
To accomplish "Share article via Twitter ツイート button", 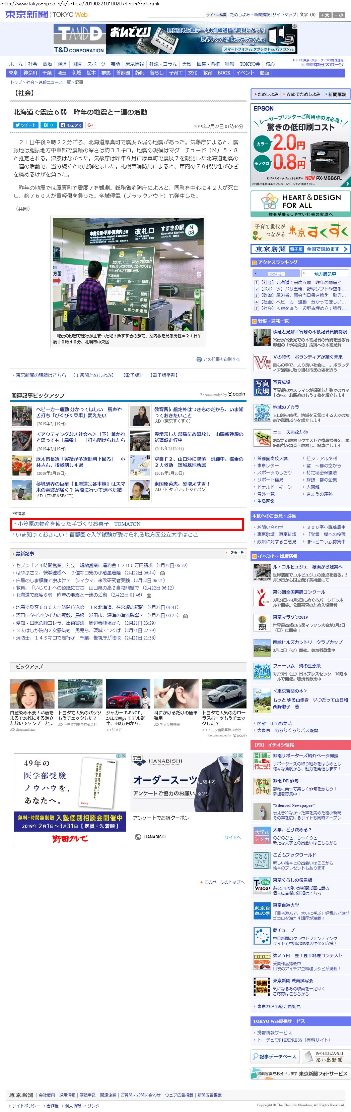I will pos(26,125).
